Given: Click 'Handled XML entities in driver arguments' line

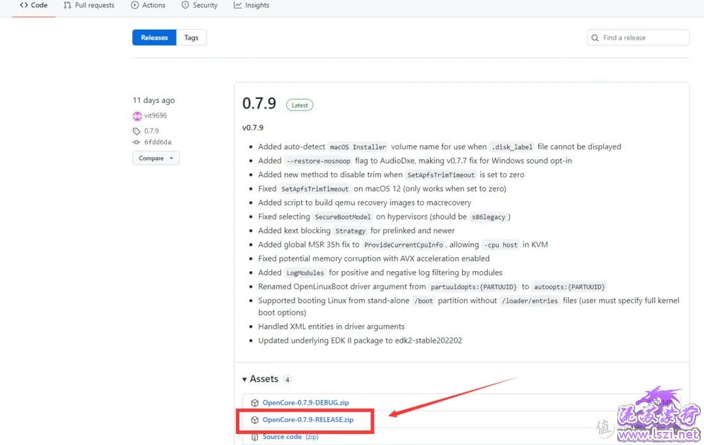Looking at the screenshot, I should click(x=331, y=326).
